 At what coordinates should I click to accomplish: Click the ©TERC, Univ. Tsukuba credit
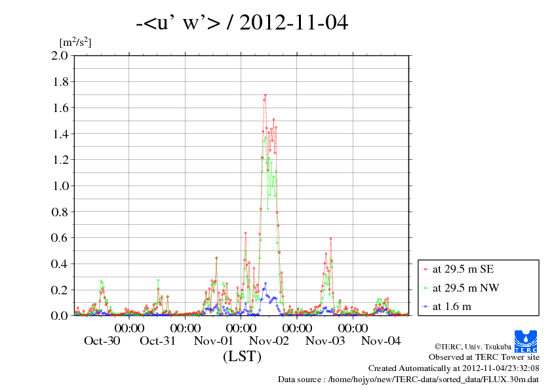[473, 347]
